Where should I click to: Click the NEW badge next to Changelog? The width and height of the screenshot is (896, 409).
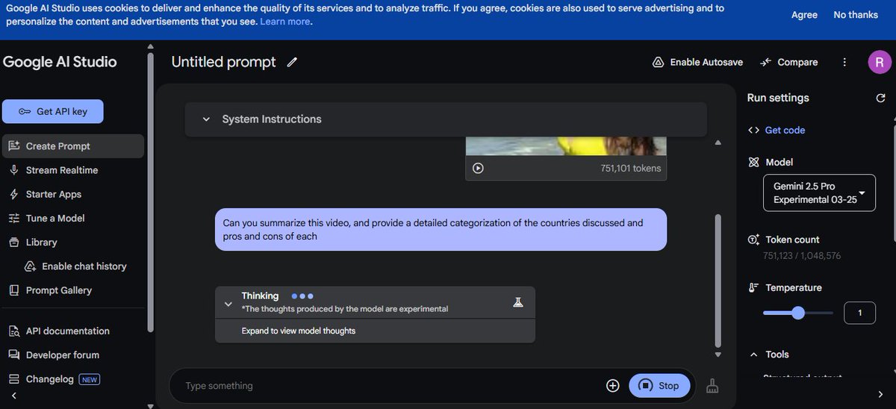pyautogui.click(x=90, y=379)
